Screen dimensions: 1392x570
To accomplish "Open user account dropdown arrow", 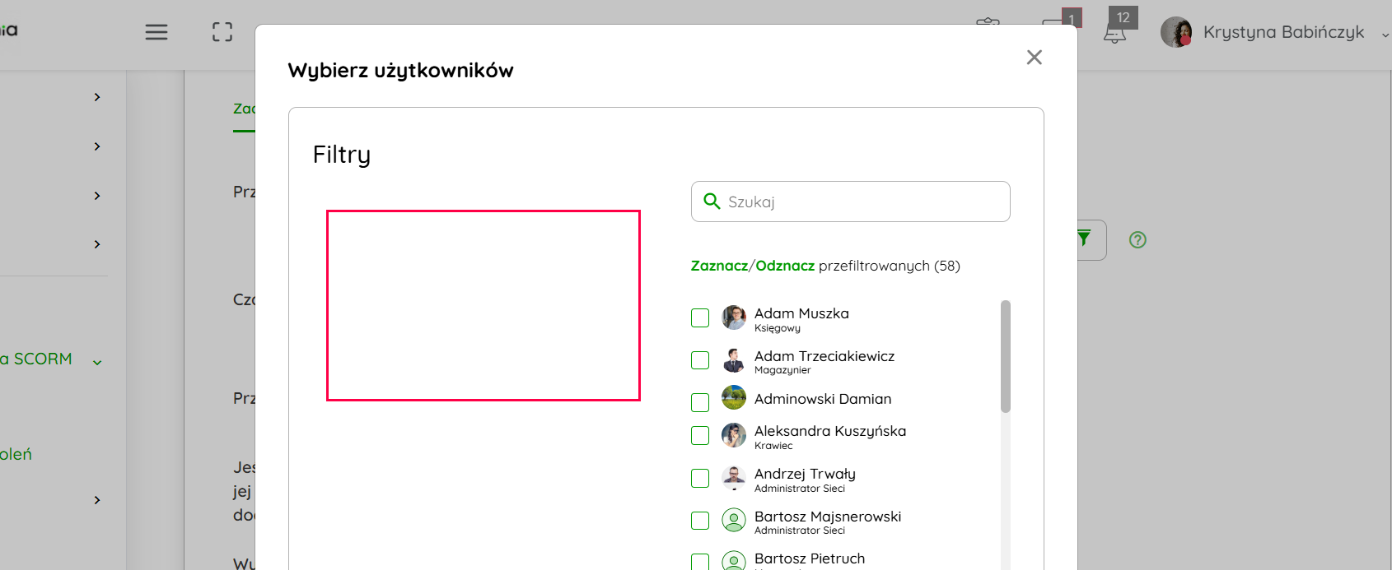I will [1385, 35].
